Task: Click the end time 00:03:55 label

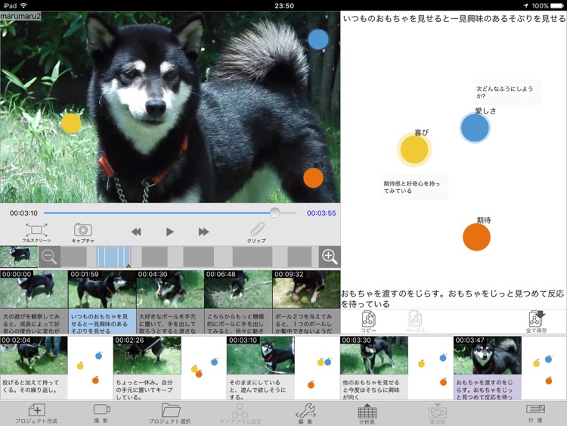Action: 321,213
